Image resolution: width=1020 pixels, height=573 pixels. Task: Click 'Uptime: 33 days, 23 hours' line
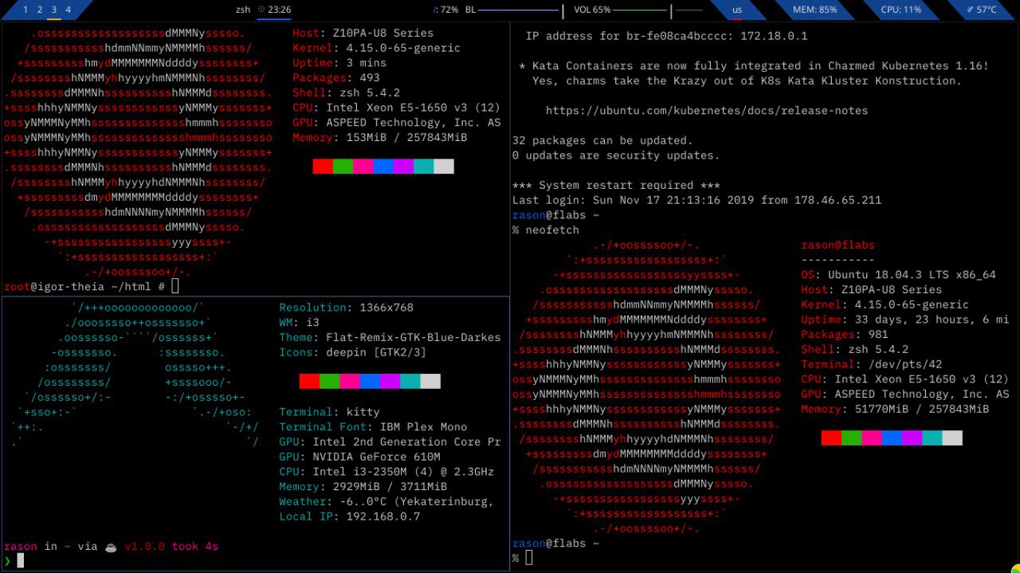pyautogui.click(x=905, y=320)
